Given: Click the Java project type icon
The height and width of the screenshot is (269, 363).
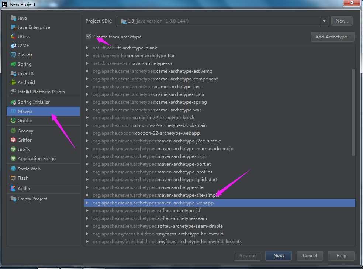Looking at the screenshot, I should pyautogui.click(x=13, y=18).
